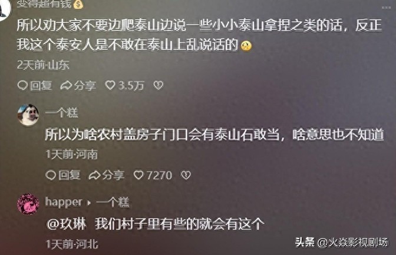Dislike the top comment via broken heart

tap(159, 85)
